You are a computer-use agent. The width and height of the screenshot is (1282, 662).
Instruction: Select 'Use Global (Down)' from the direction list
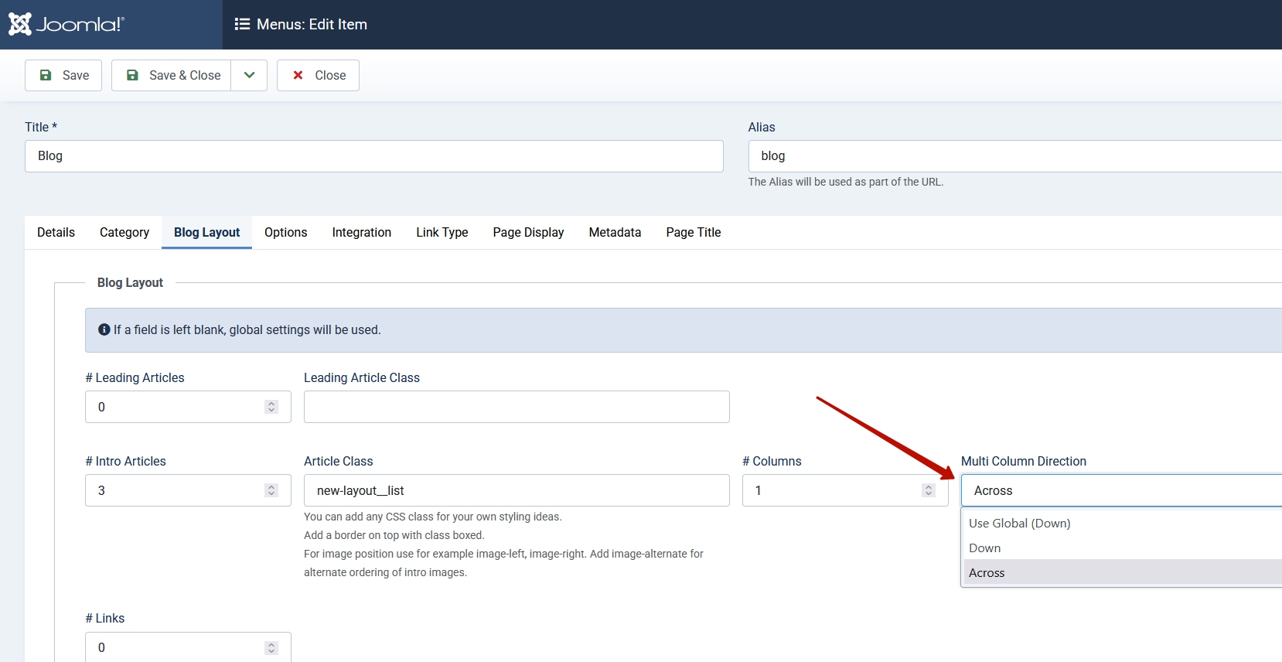coord(1020,523)
